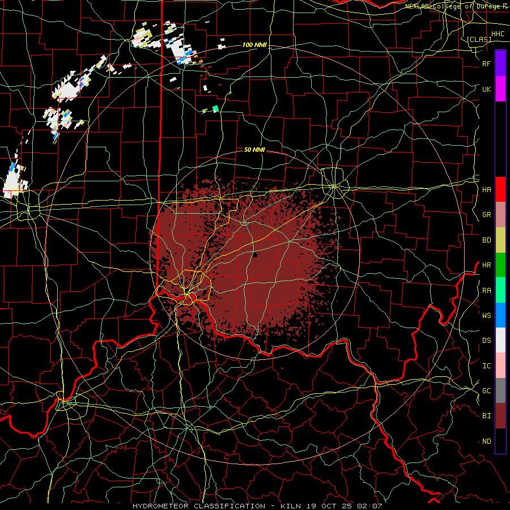The width and height of the screenshot is (510, 510).
Task: Click the "RF" legend label text
Action: click(486, 63)
